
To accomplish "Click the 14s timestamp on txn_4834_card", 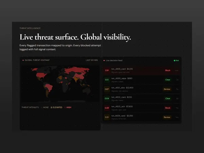I will click(x=177, y=117).
